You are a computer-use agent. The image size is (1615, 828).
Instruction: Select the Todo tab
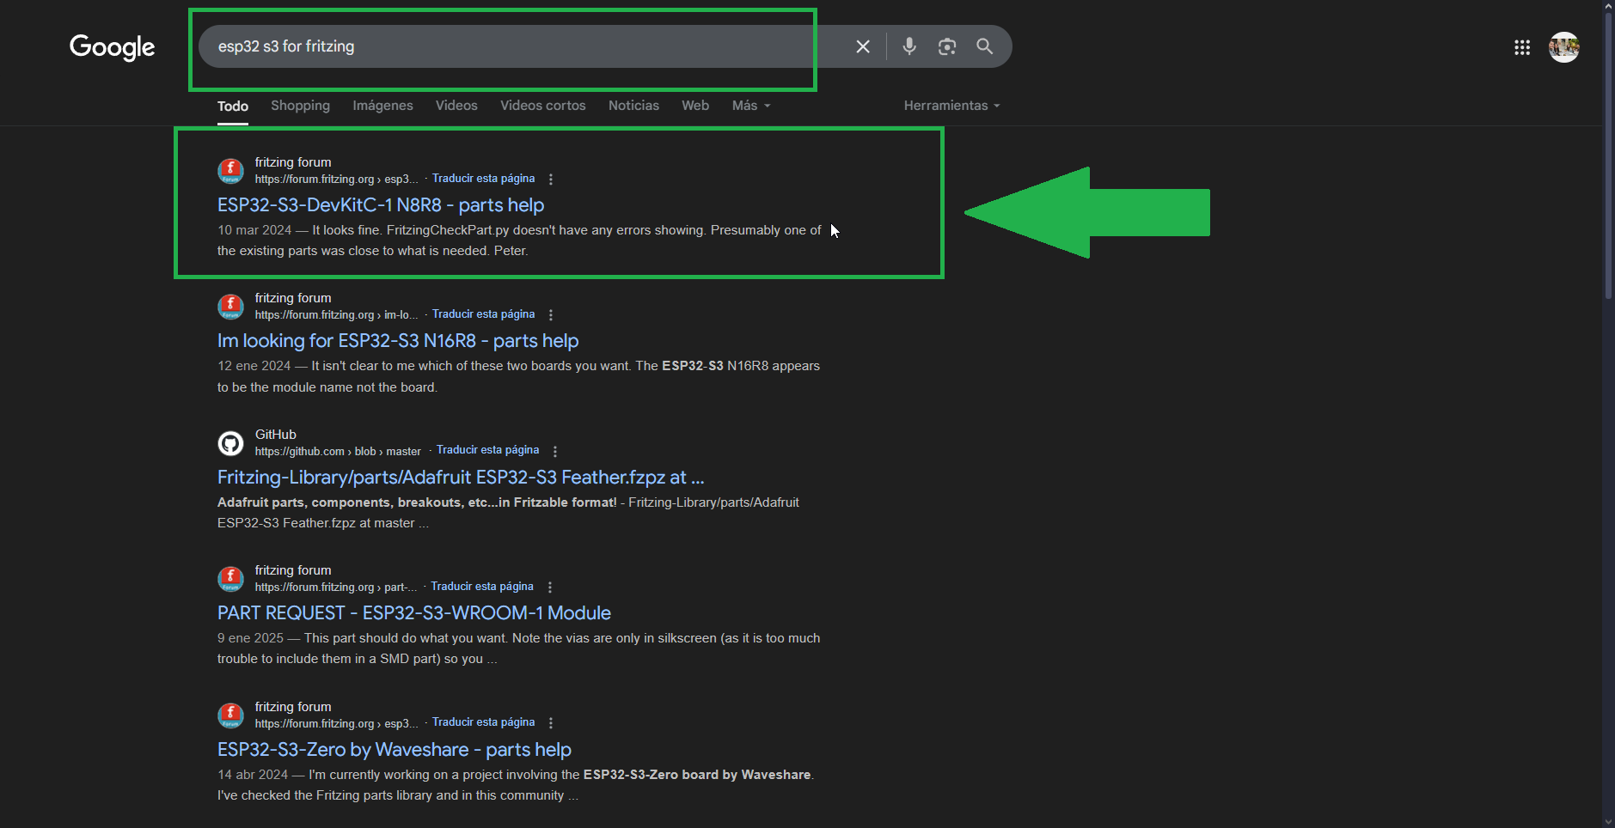(x=233, y=107)
